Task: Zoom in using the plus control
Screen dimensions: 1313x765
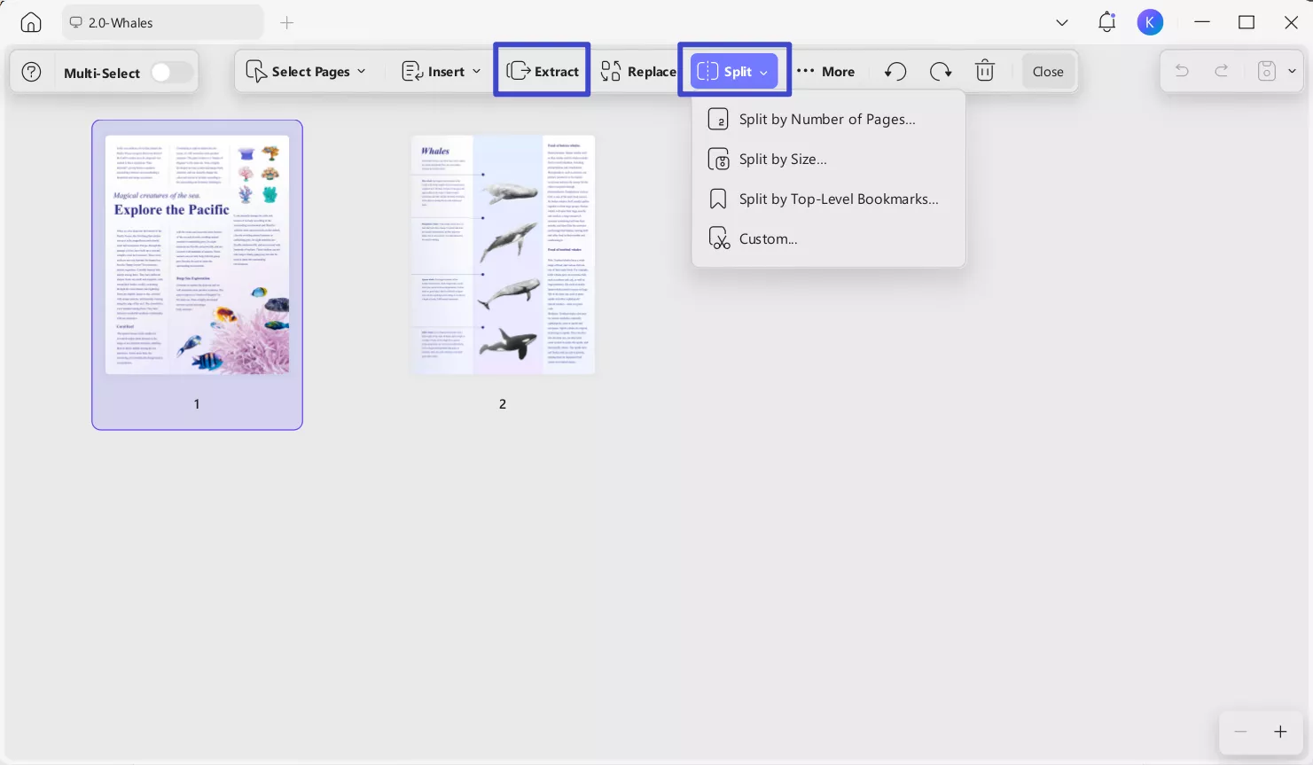Action: click(x=1280, y=732)
